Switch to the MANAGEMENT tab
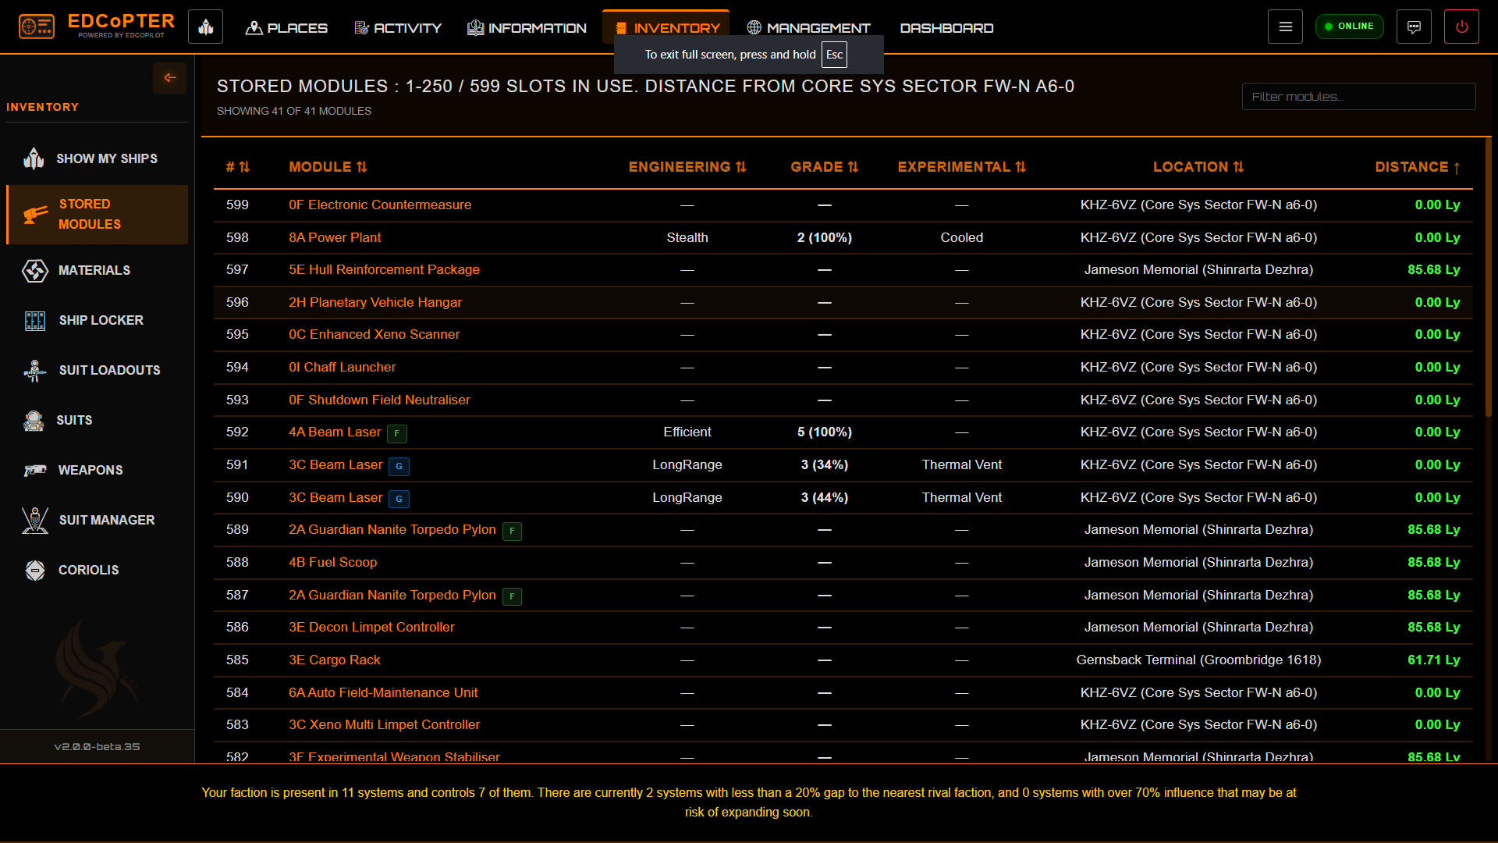This screenshot has width=1498, height=843. point(809,27)
